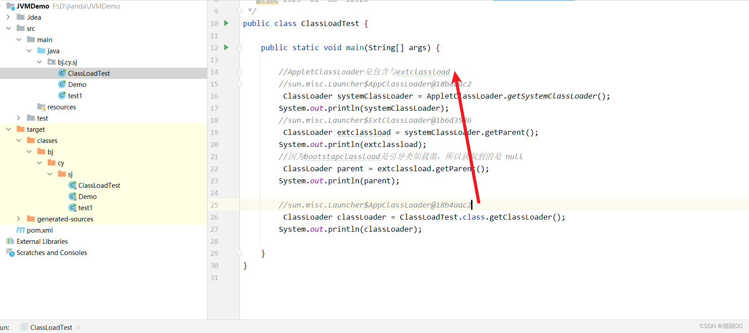Screen dimensions: 749x333
Task: Collapse the cy folder under bj
Action: click(x=39, y=163)
